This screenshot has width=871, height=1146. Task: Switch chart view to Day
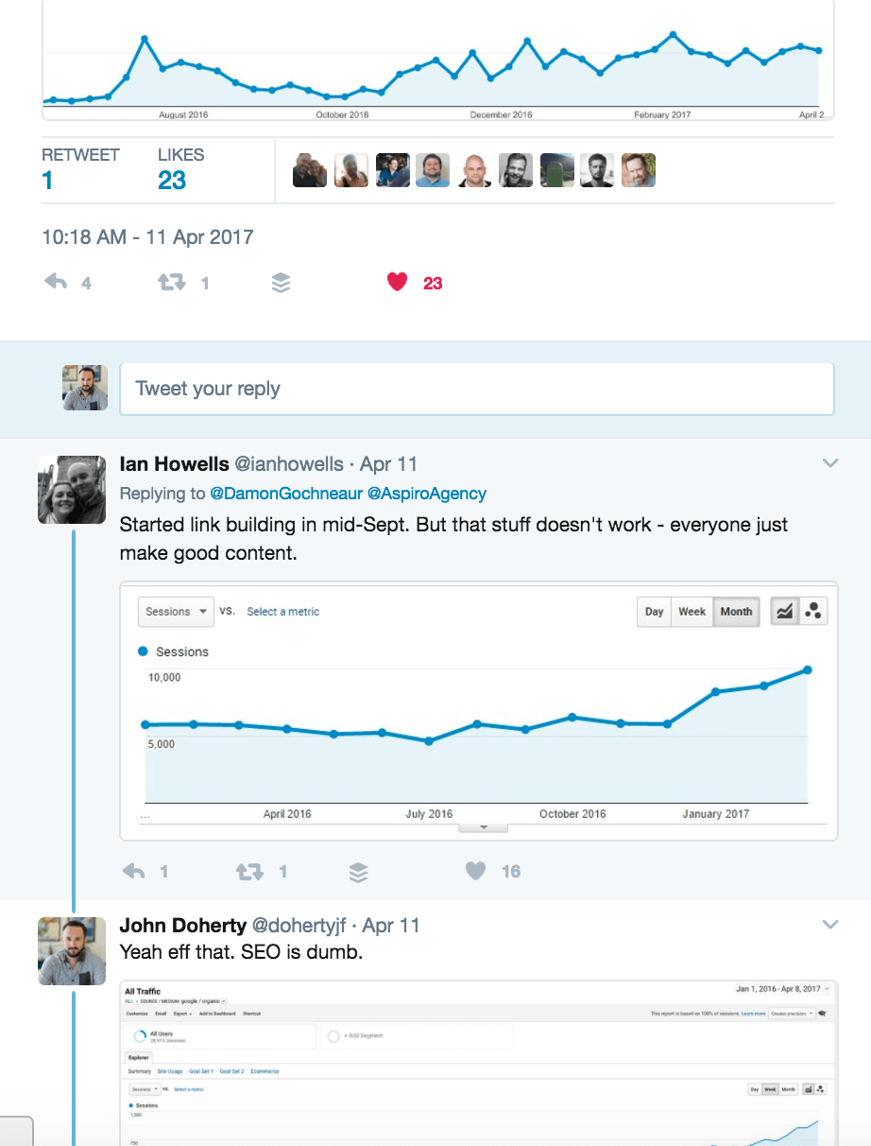click(x=655, y=612)
